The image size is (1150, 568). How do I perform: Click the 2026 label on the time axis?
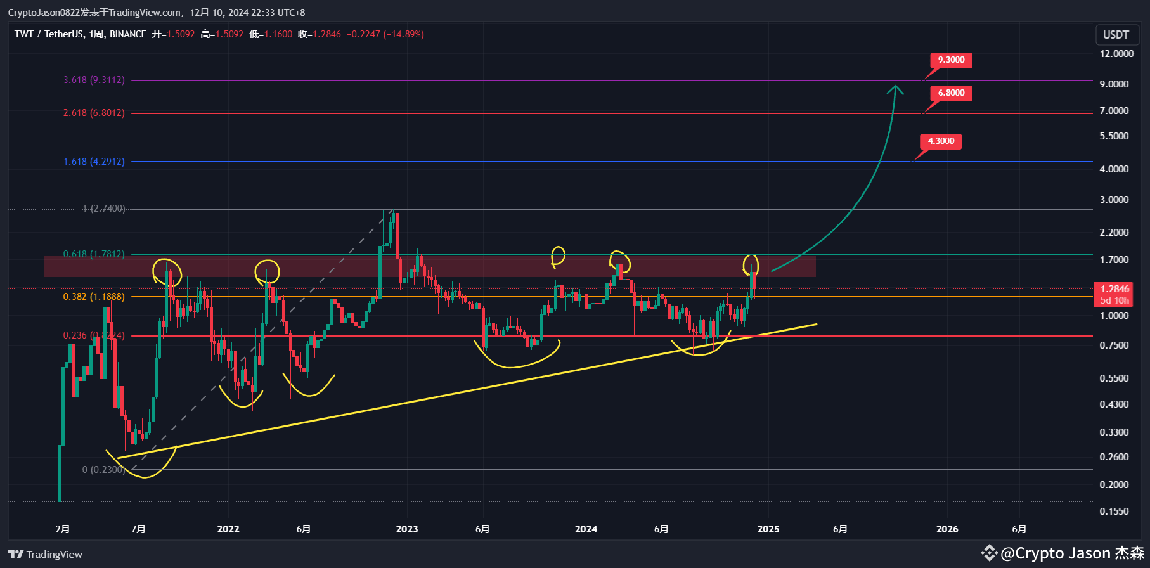947,529
